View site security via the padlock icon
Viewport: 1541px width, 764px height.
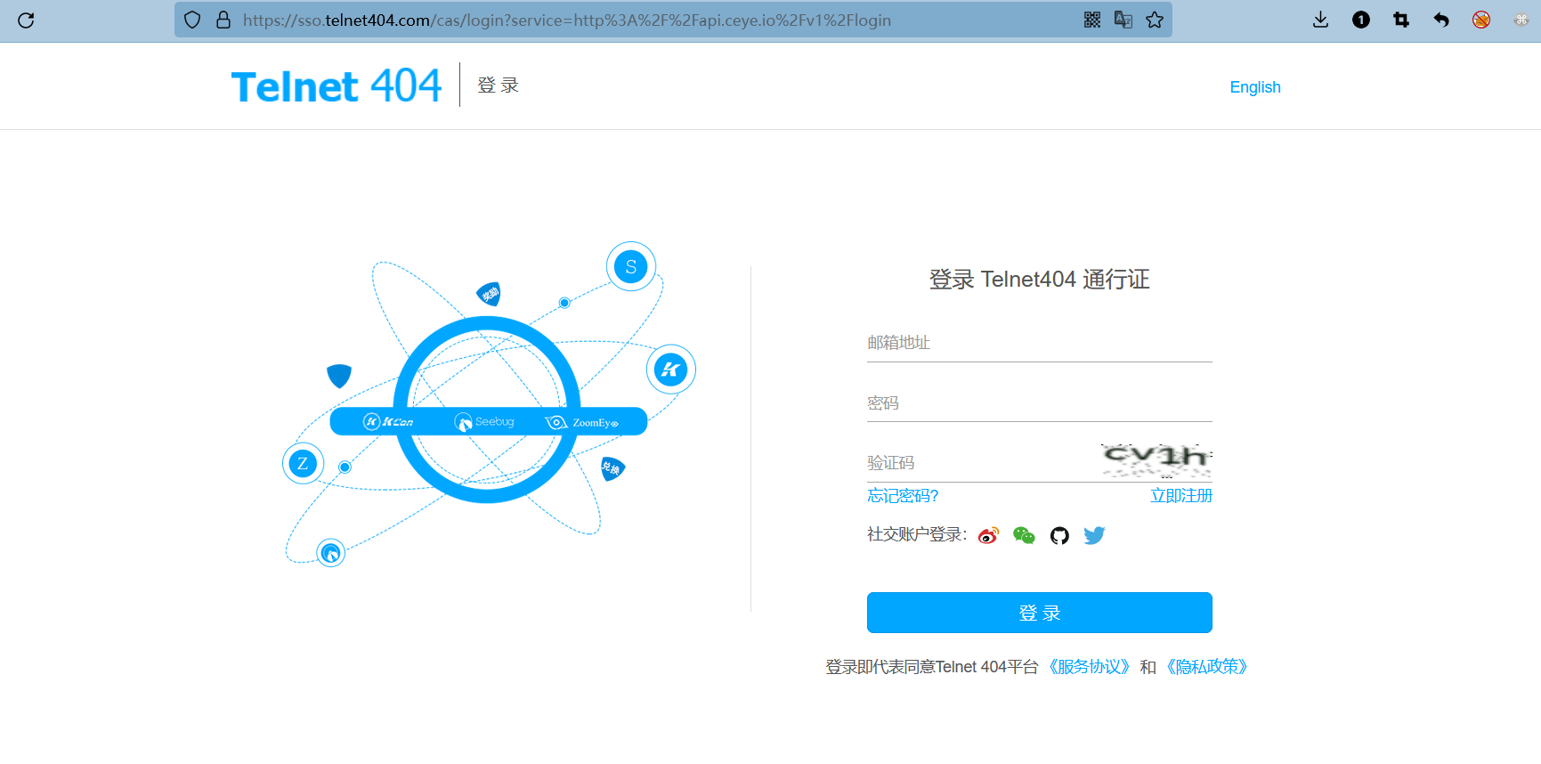pos(223,20)
